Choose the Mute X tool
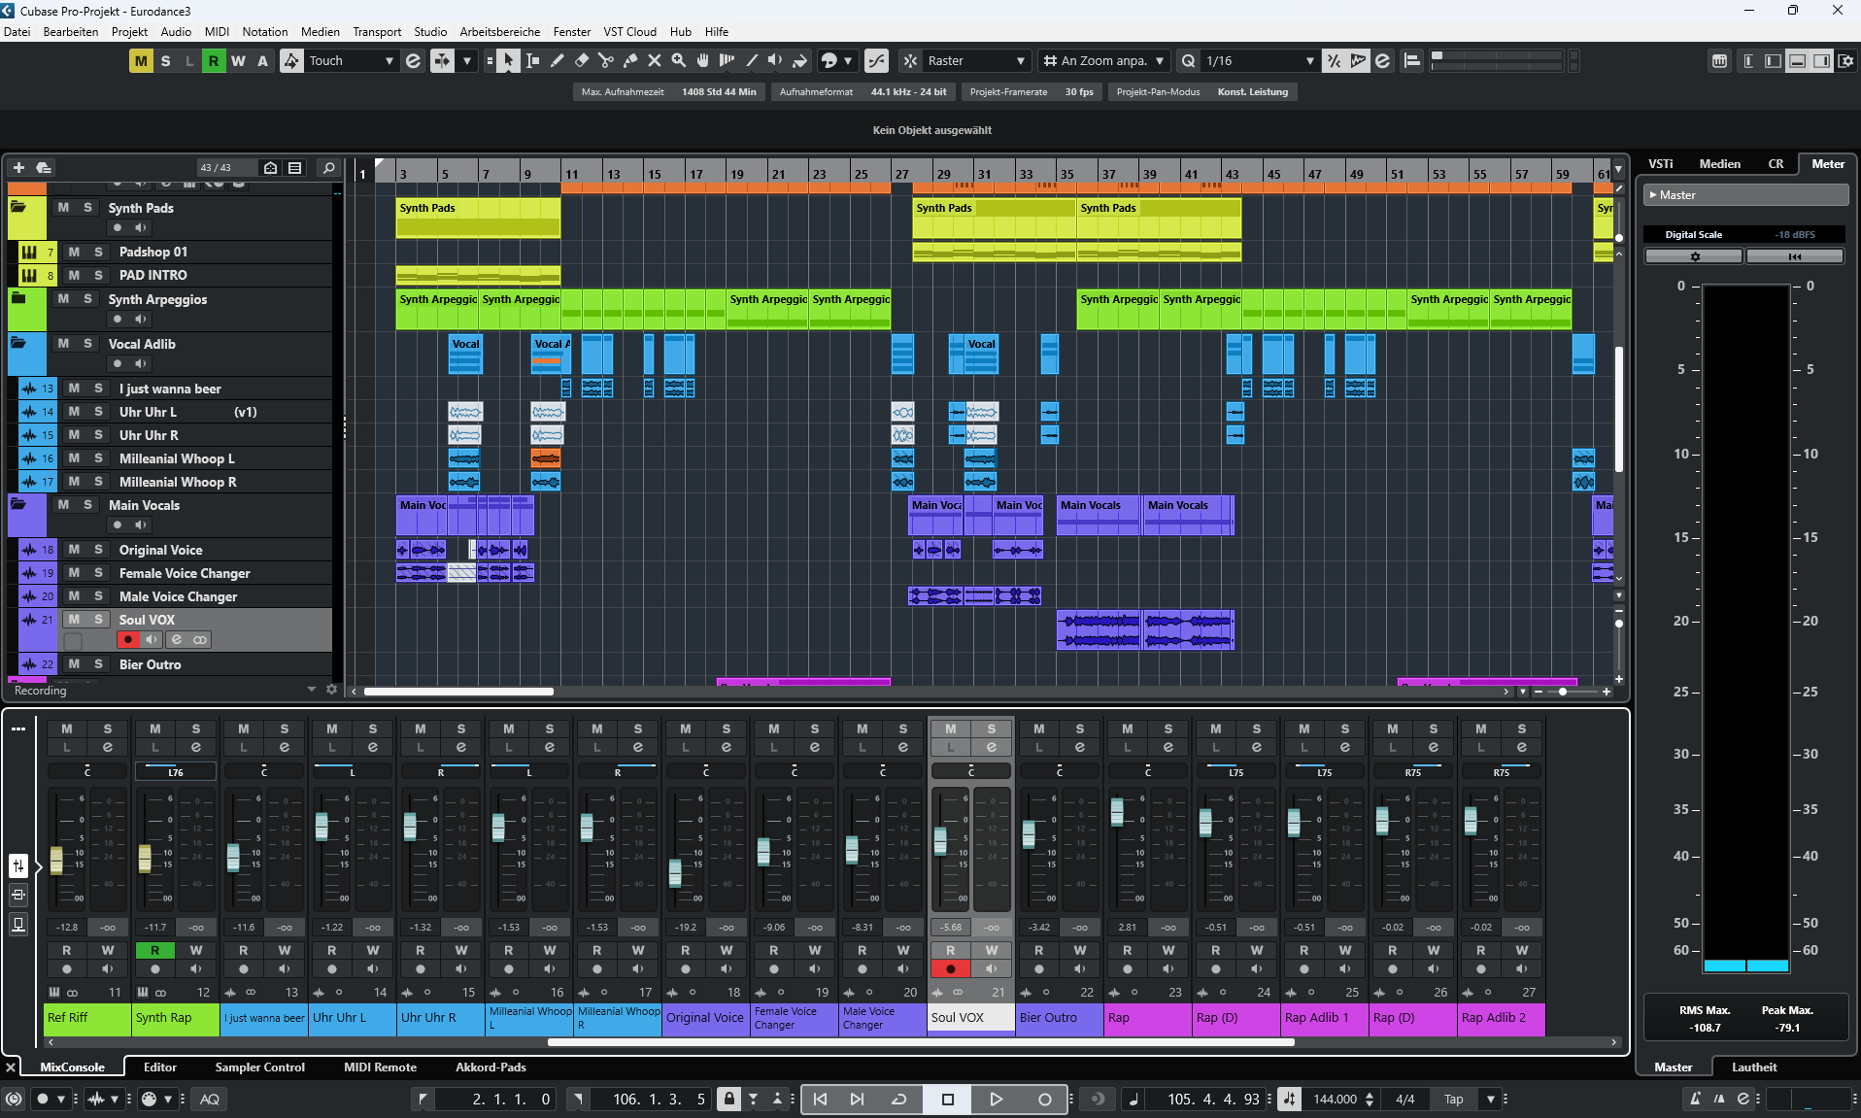1861x1118 pixels. coord(654,61)
